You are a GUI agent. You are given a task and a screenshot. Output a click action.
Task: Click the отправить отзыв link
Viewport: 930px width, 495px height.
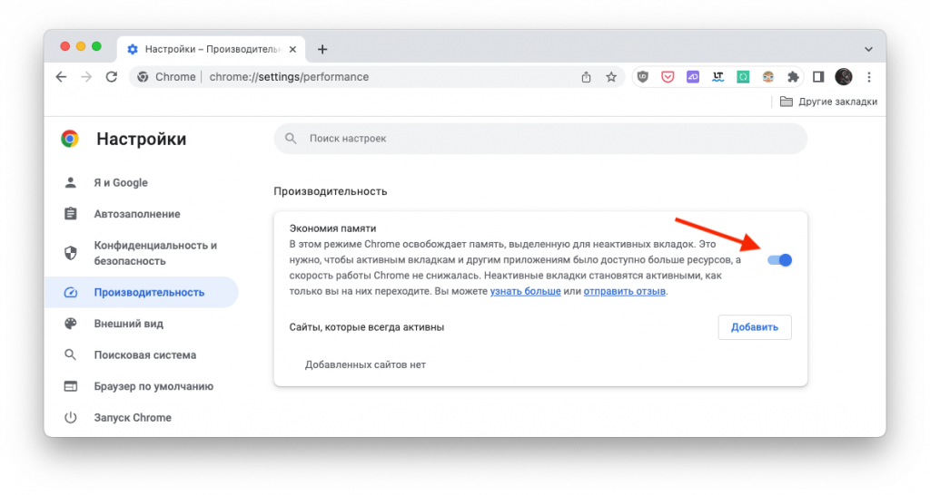click(x=625, y=292)
